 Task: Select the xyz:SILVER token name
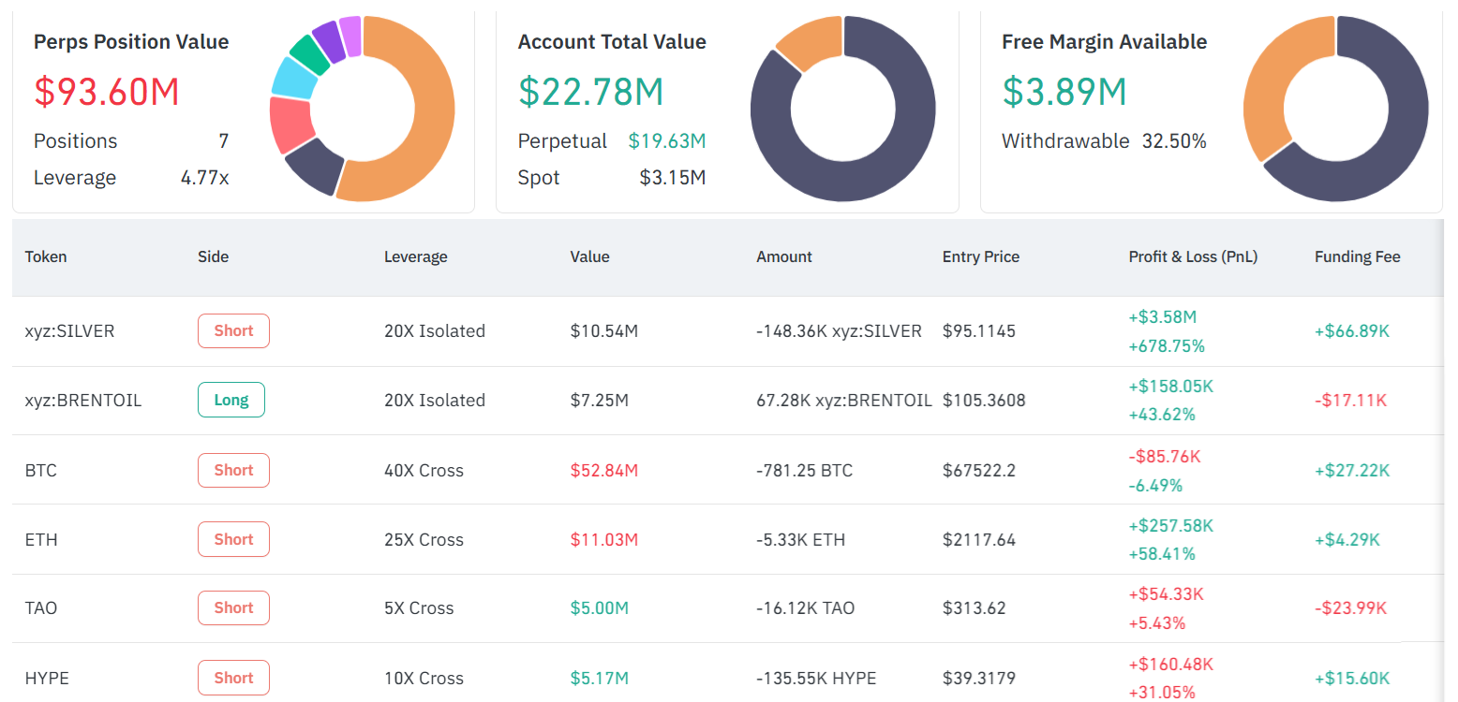[64, 330]
